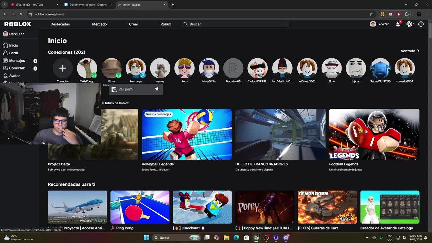Image resolution: width=432 pixels, height=243 pixels.
Task: Bookmark this page with the star icon
Action: click(x=371, y=14)
